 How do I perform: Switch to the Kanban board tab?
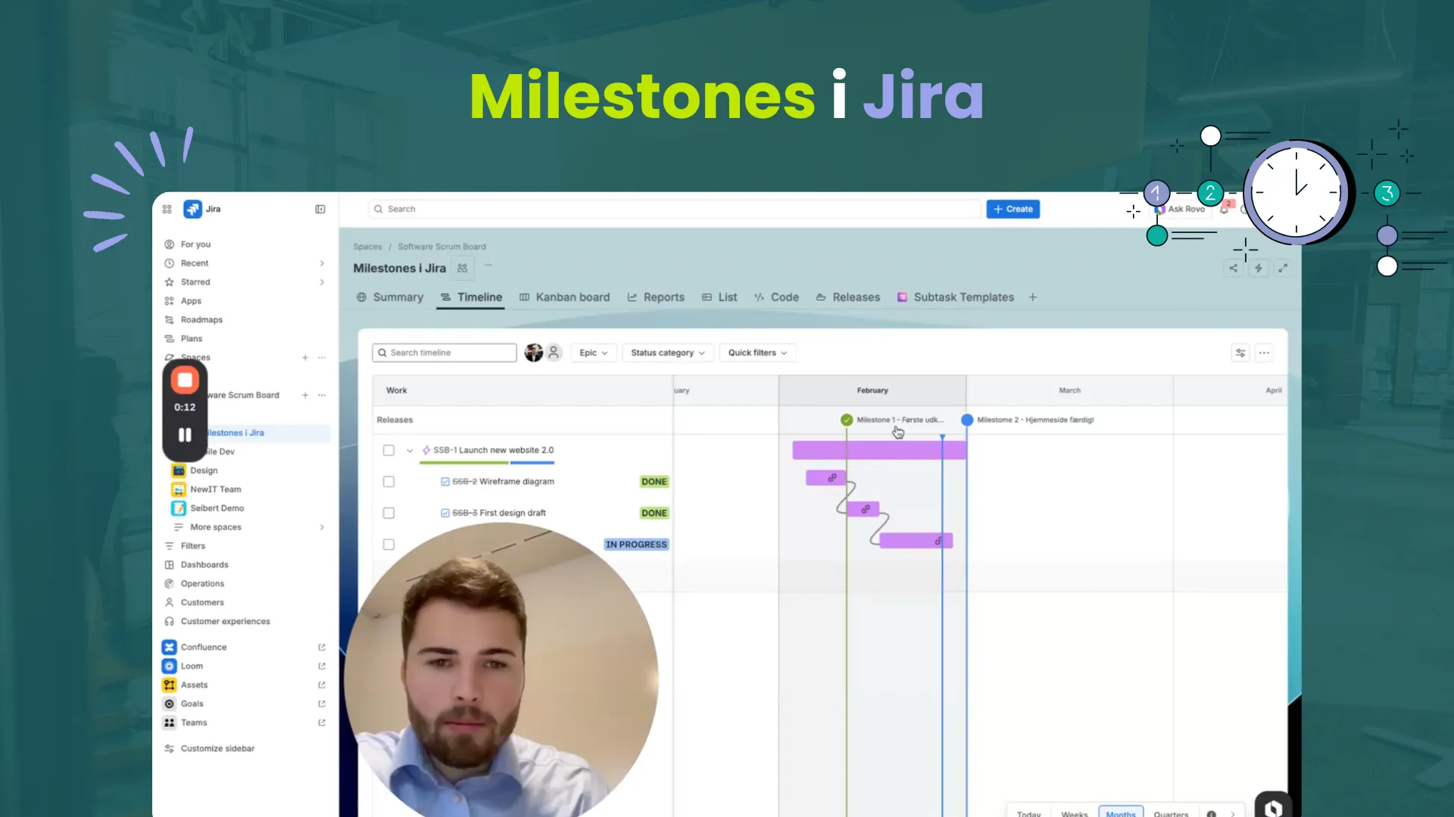tap(573, 297)
